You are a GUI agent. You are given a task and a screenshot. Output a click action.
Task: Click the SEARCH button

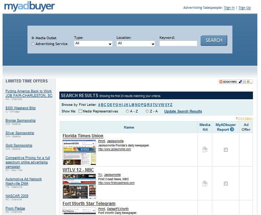pyautogui.click(x=214, y=40)
